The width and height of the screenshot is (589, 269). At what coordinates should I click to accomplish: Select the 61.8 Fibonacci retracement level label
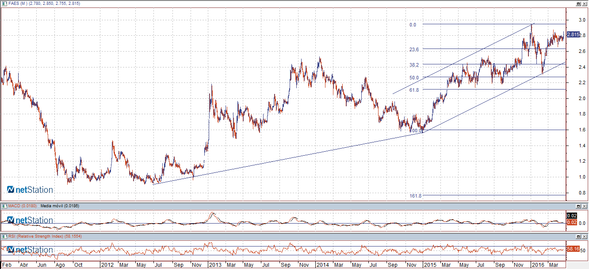pos(414,90)
